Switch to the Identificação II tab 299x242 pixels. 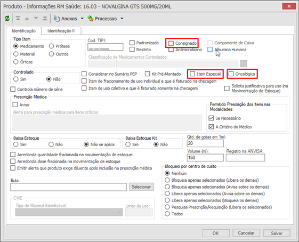pyautogui.click(x=61, y=31)
